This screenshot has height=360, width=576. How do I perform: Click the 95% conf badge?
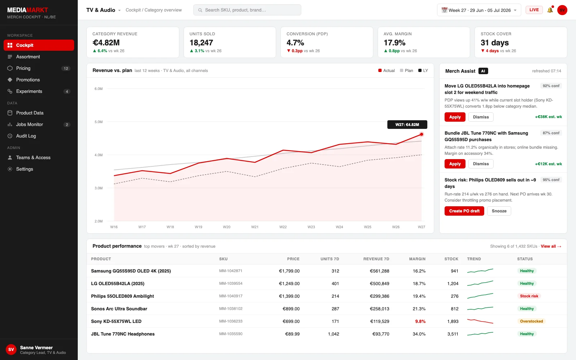pyautogui.click(x=551, y=180)
